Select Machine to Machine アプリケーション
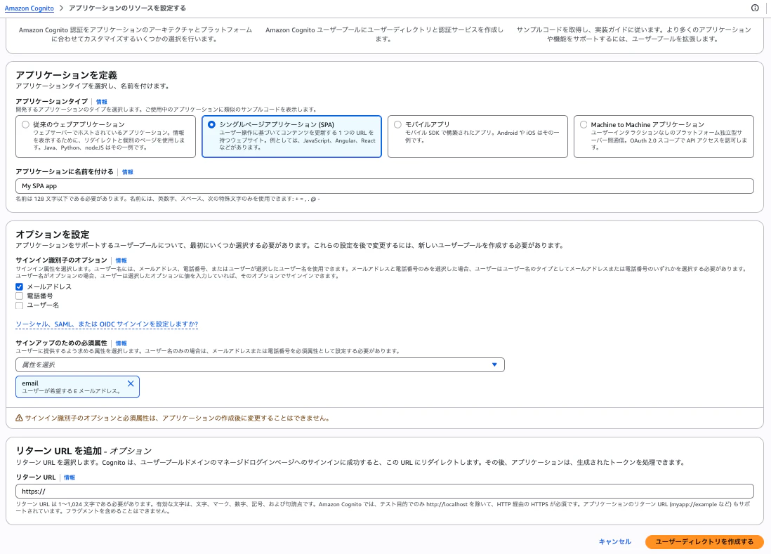The height and width of the screenshot is (554, 771). click(584, 124)
